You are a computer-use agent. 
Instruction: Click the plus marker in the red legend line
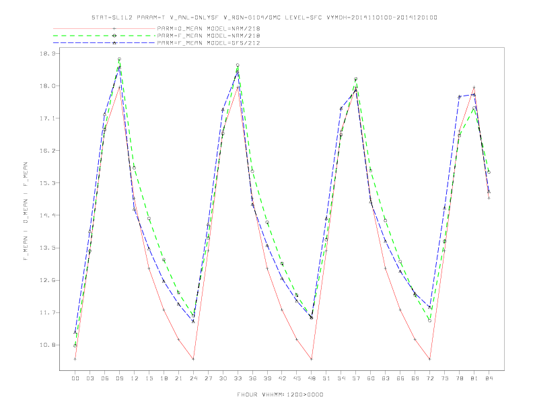point(114,28)
